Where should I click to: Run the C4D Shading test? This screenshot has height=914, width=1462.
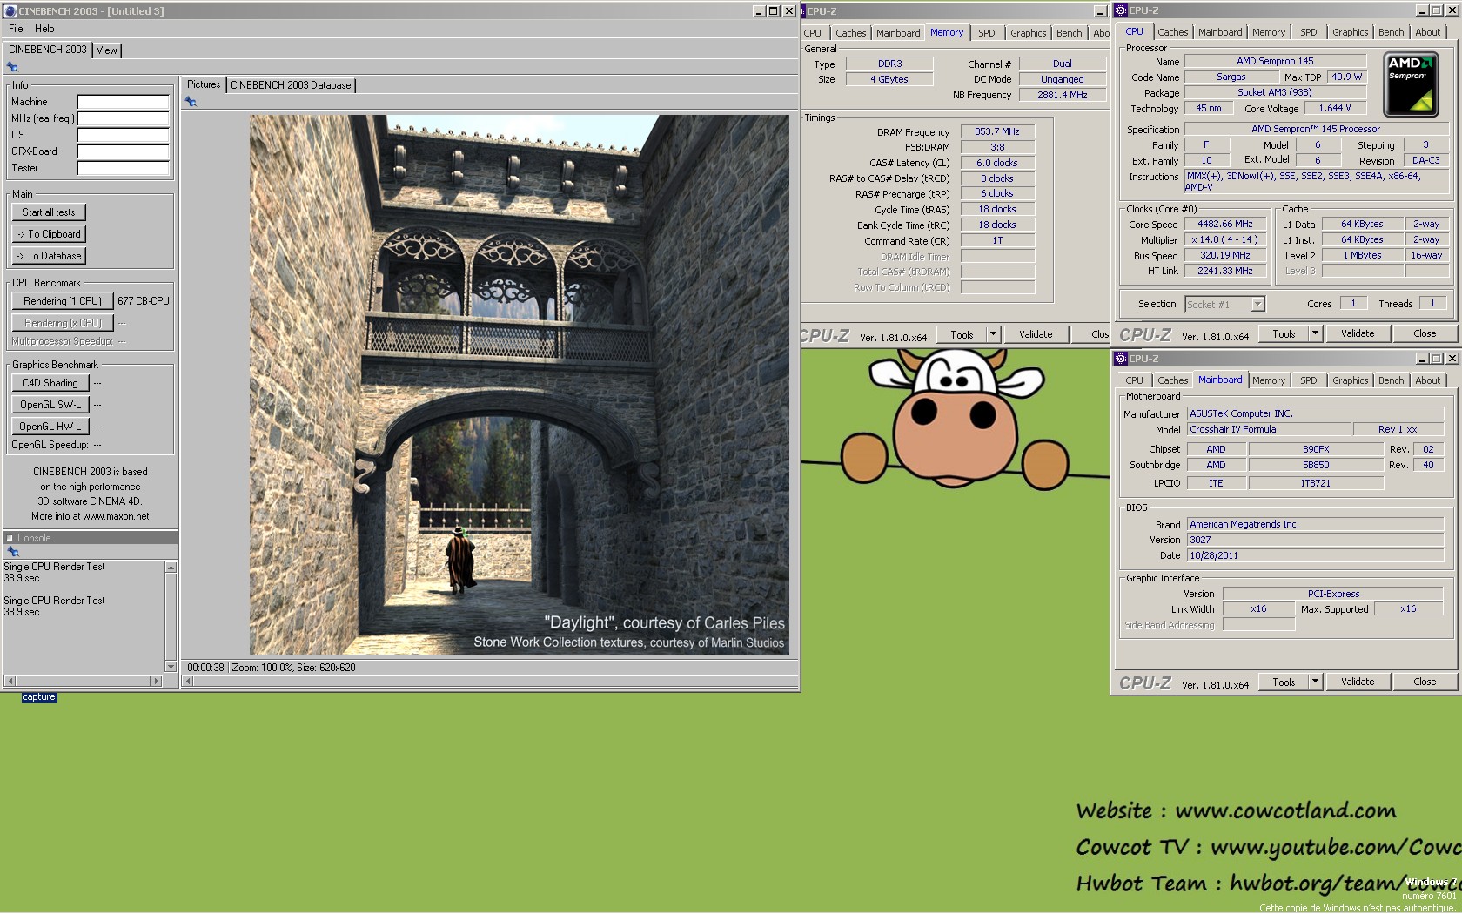[50, 383]
